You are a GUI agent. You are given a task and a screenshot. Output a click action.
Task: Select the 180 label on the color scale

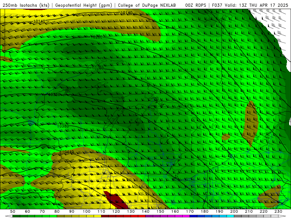(204, 211)
